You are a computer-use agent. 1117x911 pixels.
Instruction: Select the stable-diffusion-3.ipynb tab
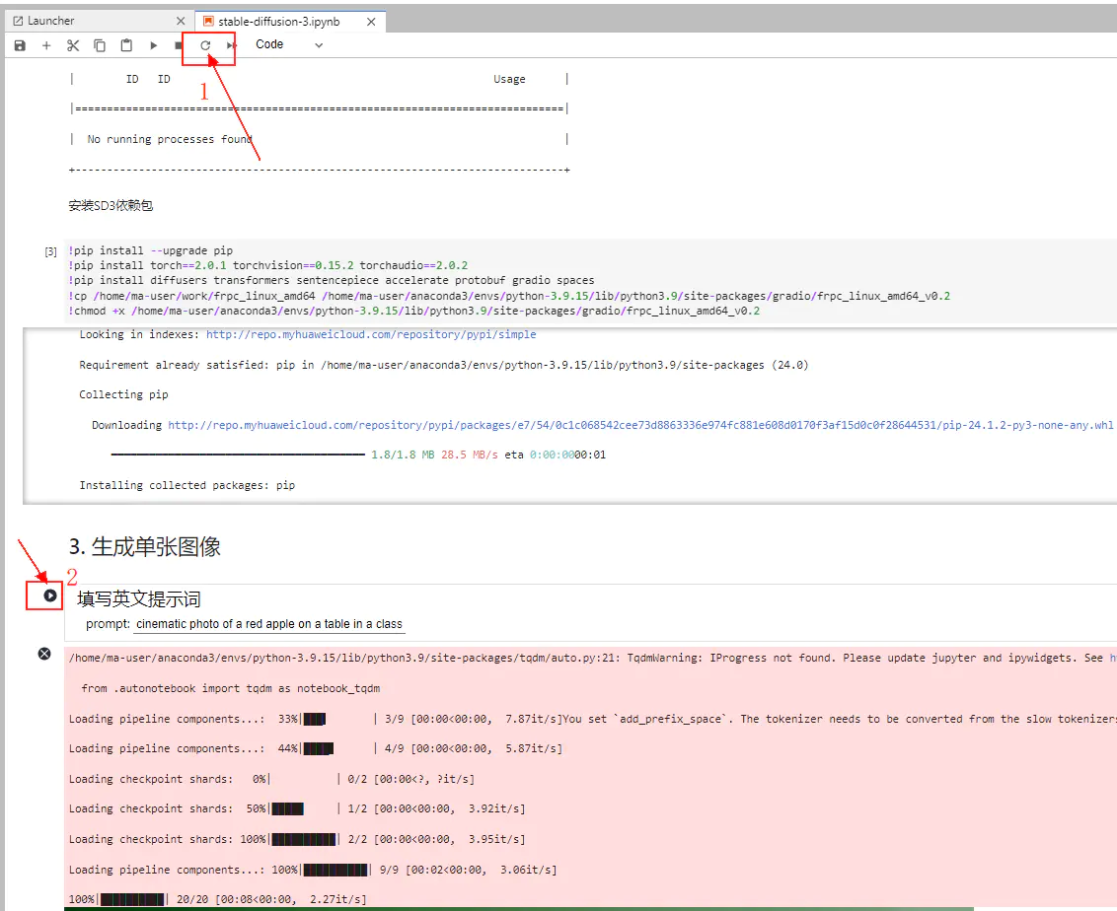tap(278, 22)
